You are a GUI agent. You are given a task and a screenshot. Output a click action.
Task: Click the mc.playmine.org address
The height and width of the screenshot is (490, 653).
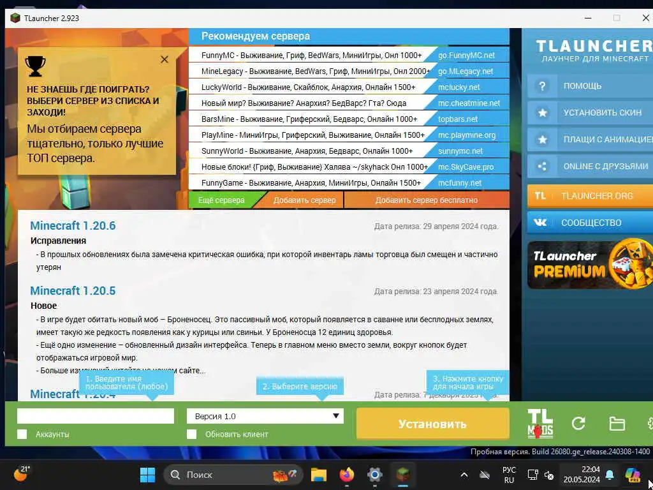[467, 135]
